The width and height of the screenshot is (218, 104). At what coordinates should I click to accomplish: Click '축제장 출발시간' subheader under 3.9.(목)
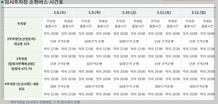click(x=103, y=24)
